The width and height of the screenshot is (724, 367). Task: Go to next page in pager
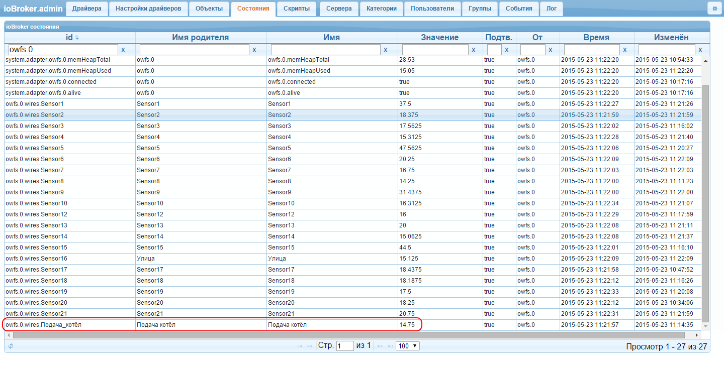[x=380, y=346]
